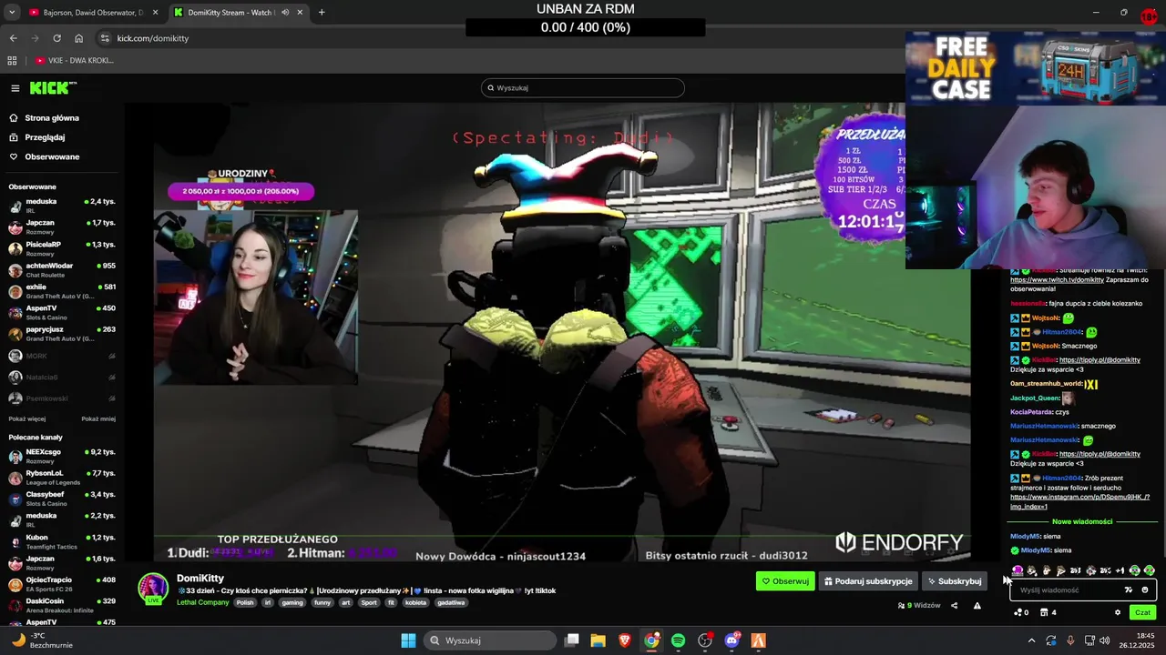Click the gadatliwa tag
This screenshot has height=655, width=1166.
(450, 602)
